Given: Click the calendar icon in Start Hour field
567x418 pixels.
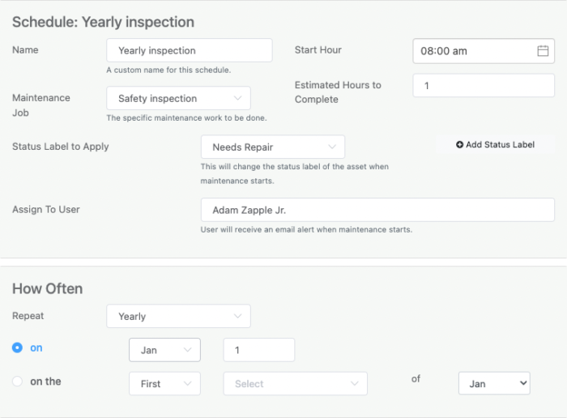Looking at the screenshot, I should 543,51.
